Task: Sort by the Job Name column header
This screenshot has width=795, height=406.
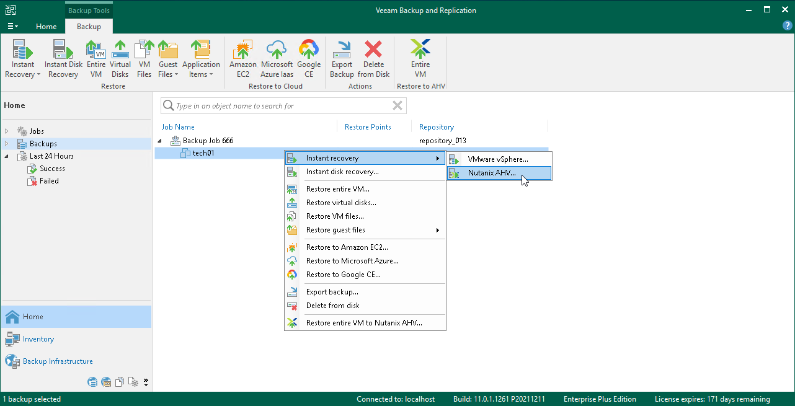Action: [178, 127]
